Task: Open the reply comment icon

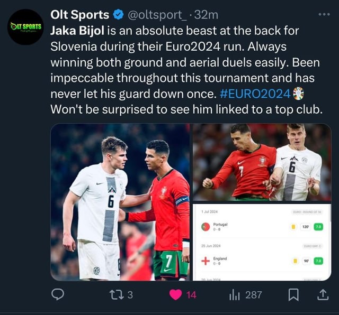Action: [58, 294]
